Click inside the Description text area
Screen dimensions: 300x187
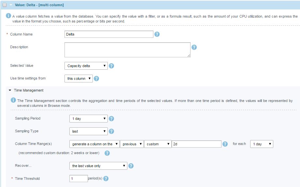pos(127,50)
